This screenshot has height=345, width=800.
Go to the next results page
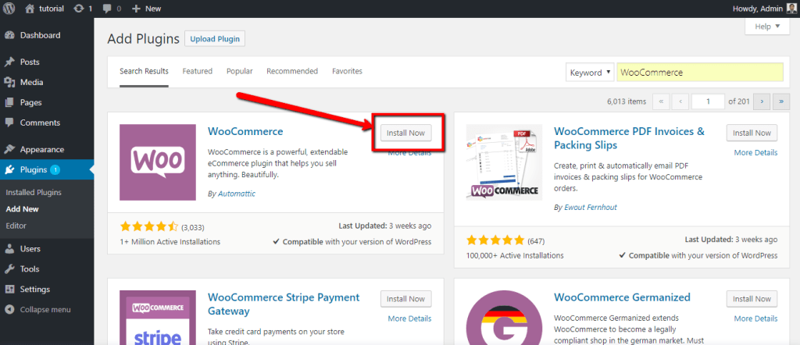click(x=762, y=101)
